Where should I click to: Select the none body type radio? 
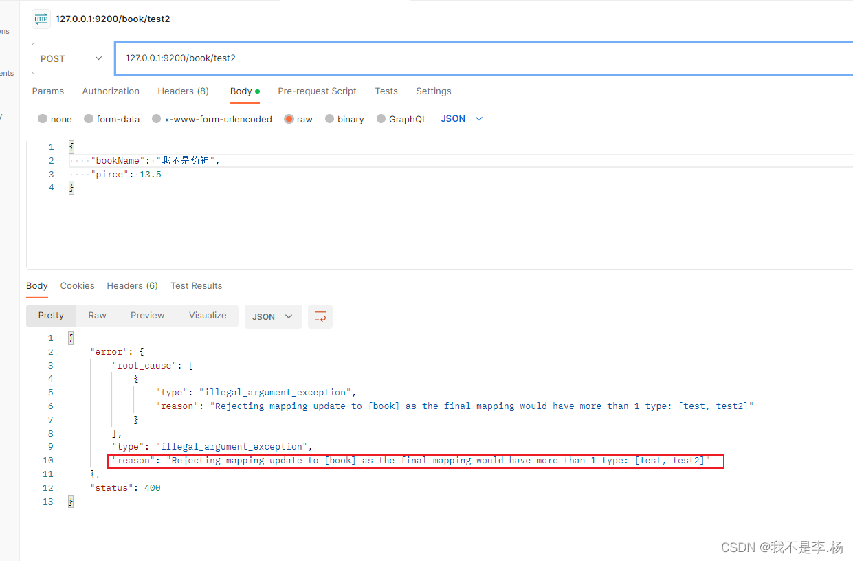[x=43, y=119]
